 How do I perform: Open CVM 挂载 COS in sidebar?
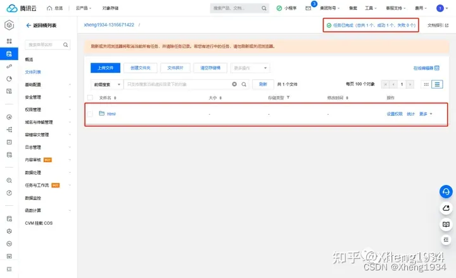click(x=39, y=223)
